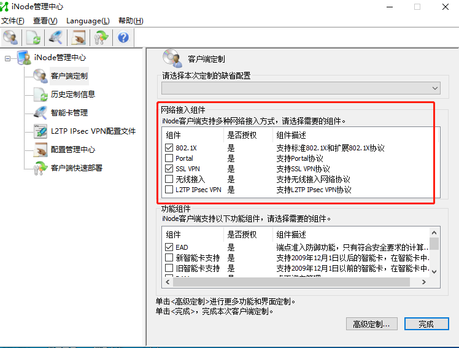Screen dimensions: 459x348
Task: Click the vertical scrollbar thumb in function list
Action: (434, 244)
